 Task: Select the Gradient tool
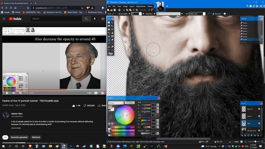coord(112,36)
